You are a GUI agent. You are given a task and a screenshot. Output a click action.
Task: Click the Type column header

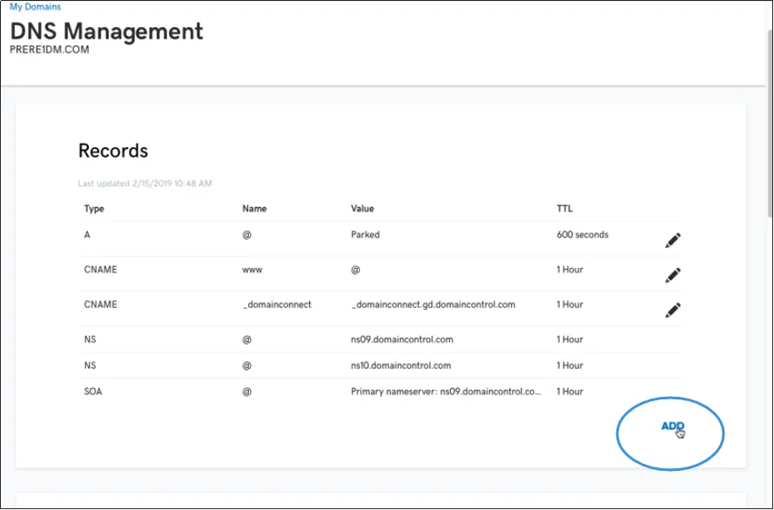point(94,209)
